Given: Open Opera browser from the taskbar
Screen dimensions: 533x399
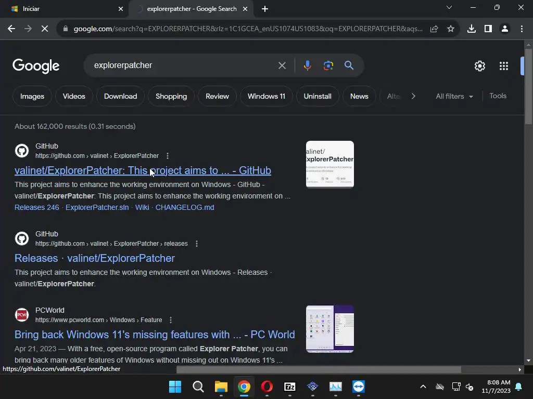Looking at the screenshot, I should pyautogui.click(x=267, y=387).
